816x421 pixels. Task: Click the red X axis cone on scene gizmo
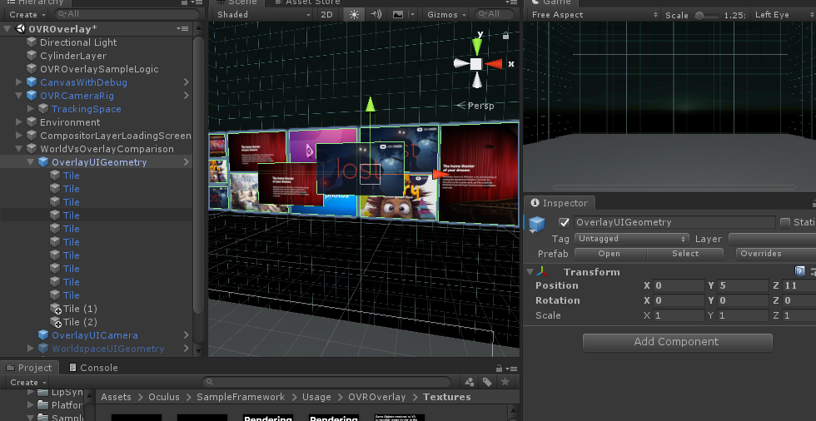[x=494, y=64]
